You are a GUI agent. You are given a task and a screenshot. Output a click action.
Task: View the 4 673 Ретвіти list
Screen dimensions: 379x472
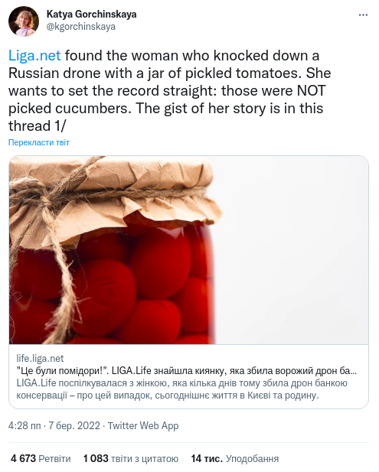(41, 459)
